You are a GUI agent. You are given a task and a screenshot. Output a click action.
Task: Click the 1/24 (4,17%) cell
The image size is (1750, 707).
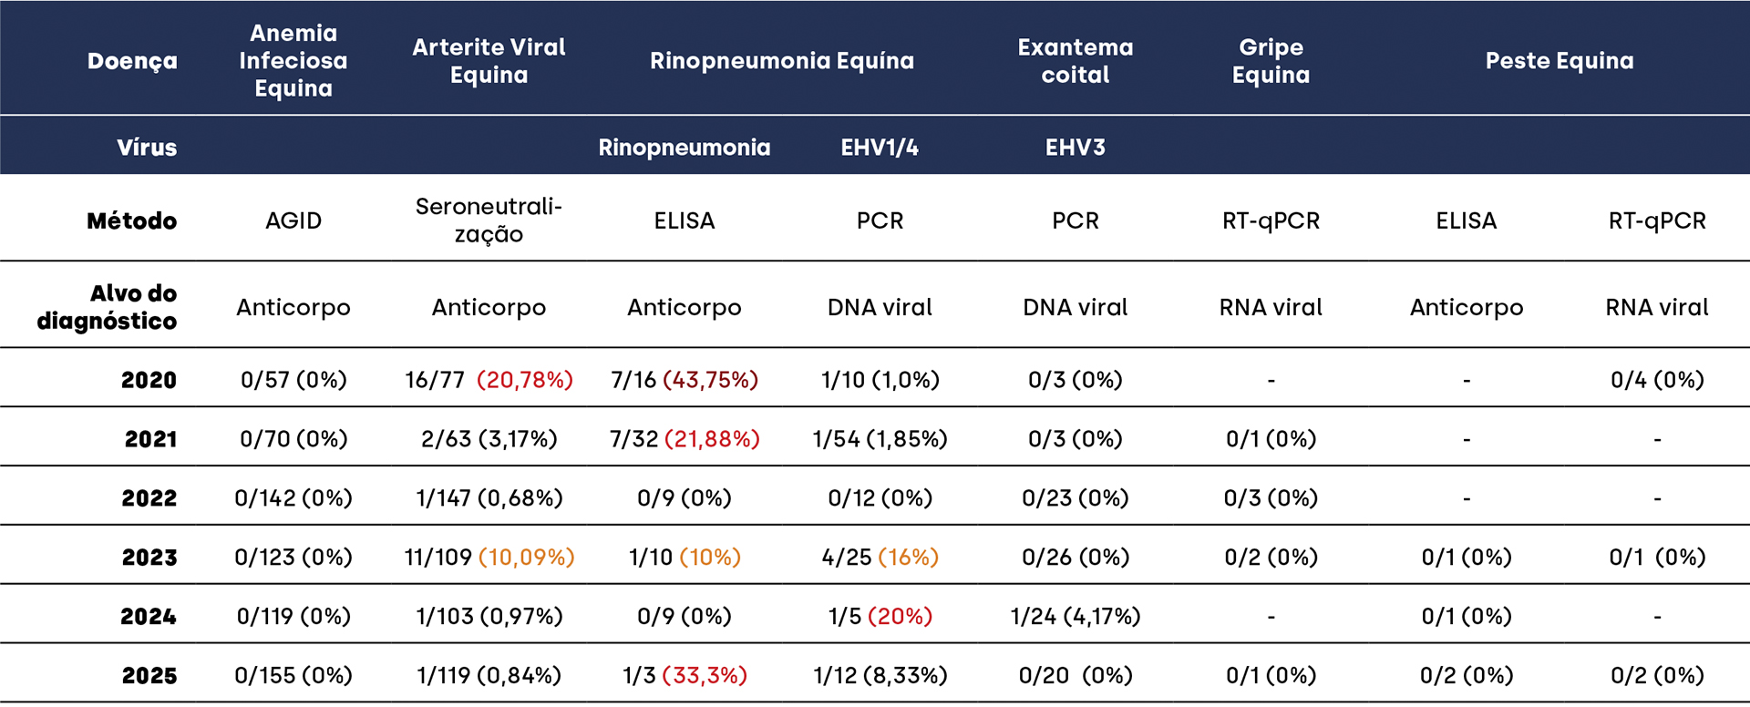[x=1076, y=617]
